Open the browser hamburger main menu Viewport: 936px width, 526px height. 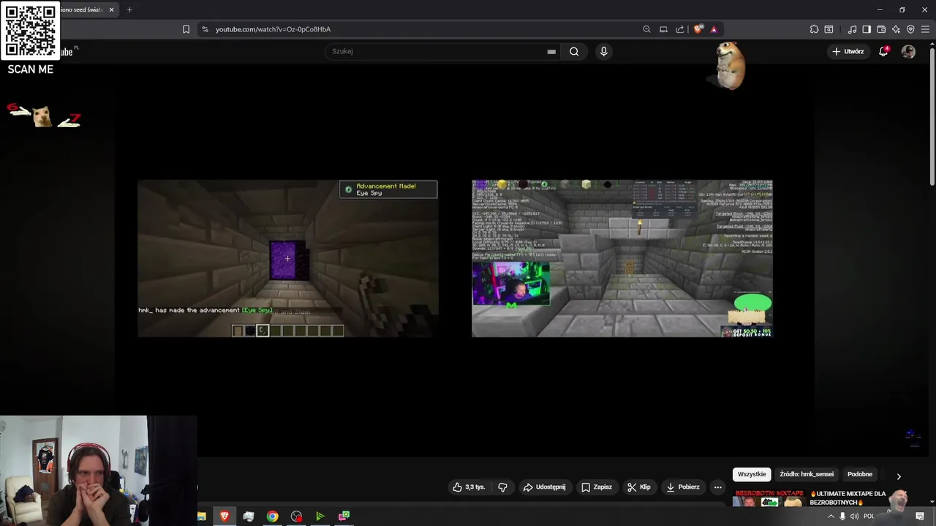pos(925,29)
